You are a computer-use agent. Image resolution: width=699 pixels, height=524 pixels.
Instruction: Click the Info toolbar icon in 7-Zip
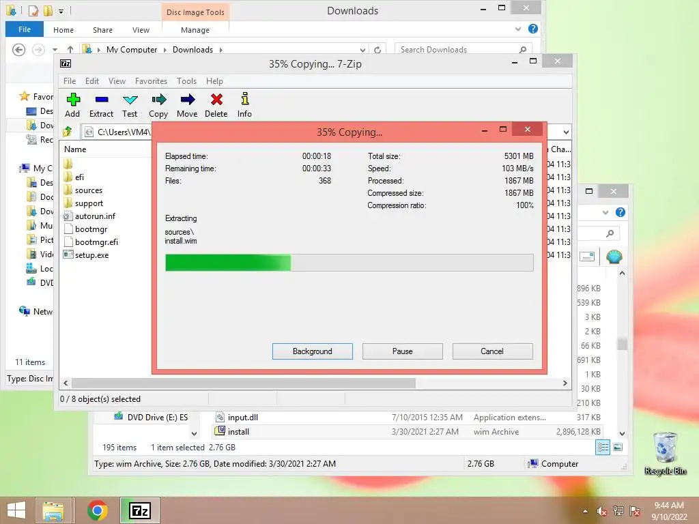(244, 105)
